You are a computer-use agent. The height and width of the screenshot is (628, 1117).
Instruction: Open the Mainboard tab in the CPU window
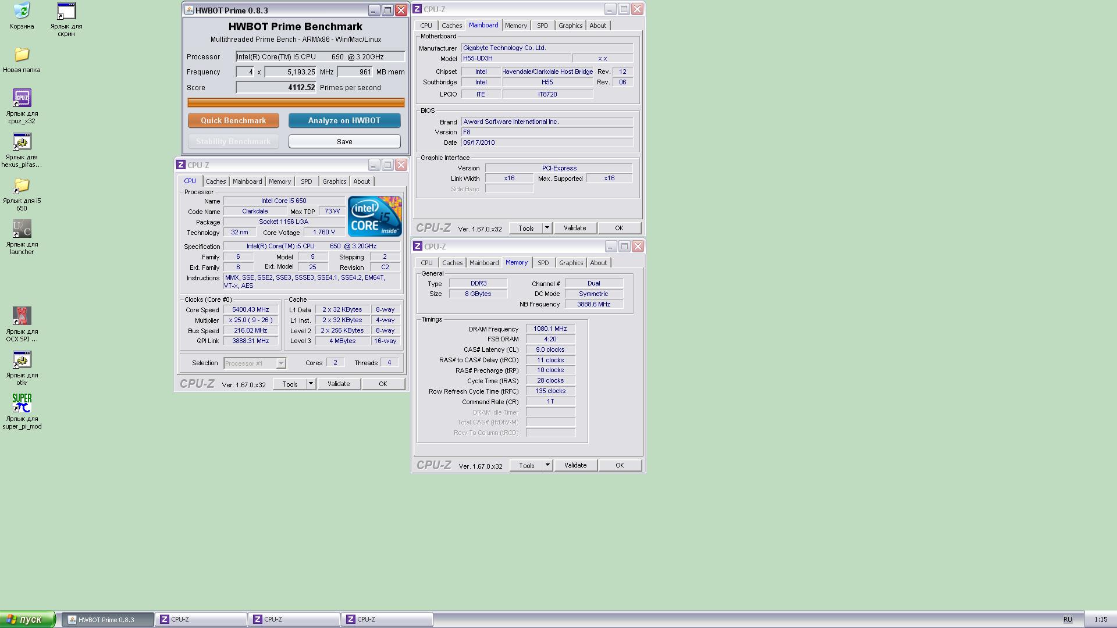click(x=247, y=181)
